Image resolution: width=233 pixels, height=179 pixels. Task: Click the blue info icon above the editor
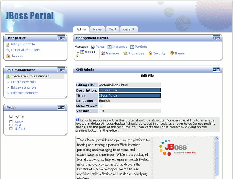click(x=77, y=120)
